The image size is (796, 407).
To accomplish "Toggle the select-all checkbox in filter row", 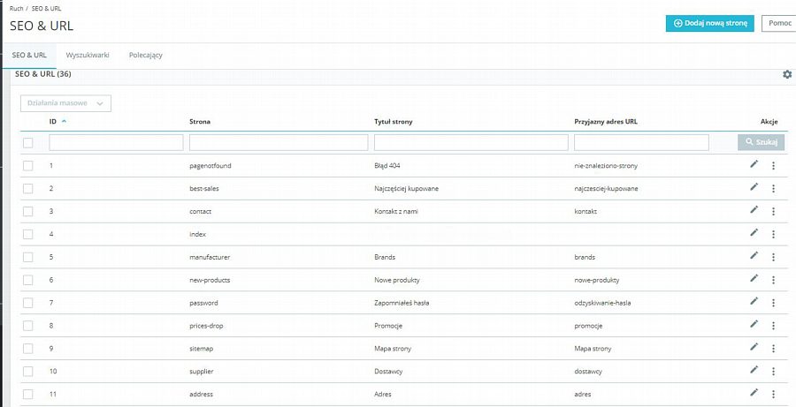I will 28,142.
